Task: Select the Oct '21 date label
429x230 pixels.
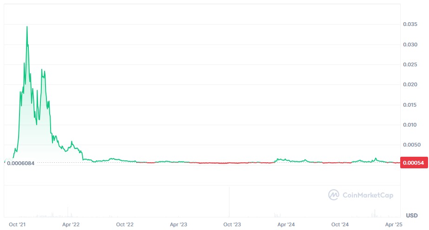Action: point(17,224)
